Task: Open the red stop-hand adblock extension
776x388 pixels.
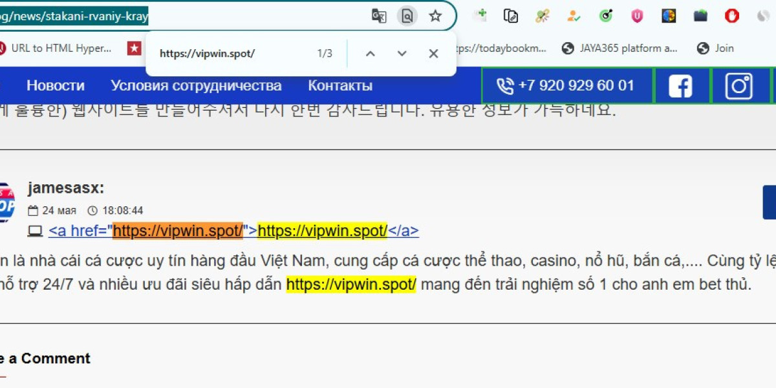Action: [x=732, y=16]
